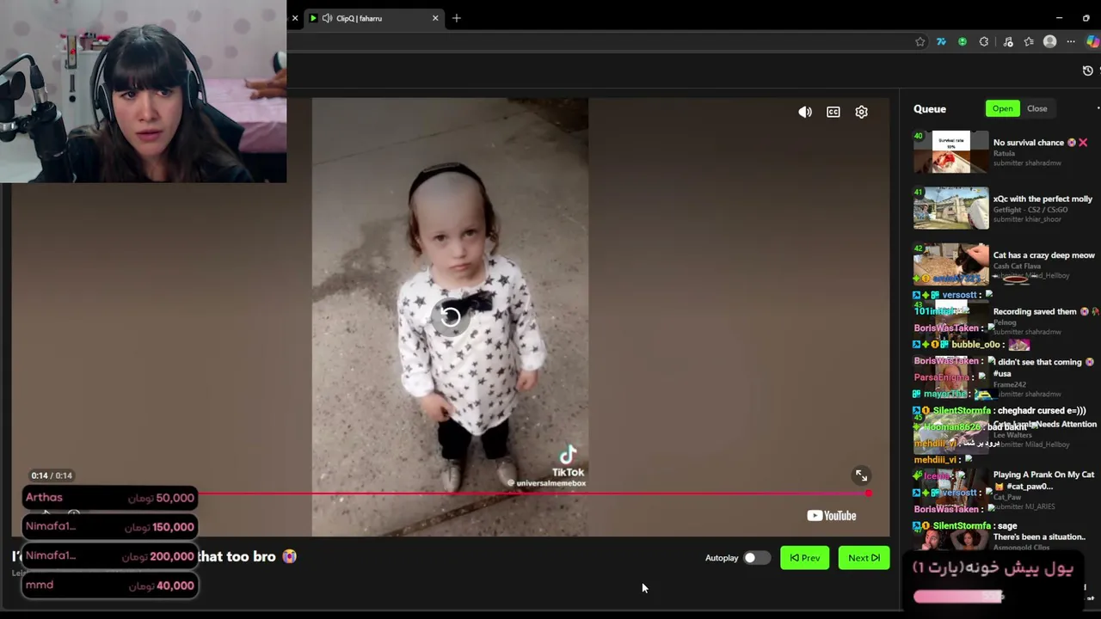Image resolution: width=1101 pixels, height=619 pixels.
Task: Go to the previous clip with Prev
Action: coord(805,558)
